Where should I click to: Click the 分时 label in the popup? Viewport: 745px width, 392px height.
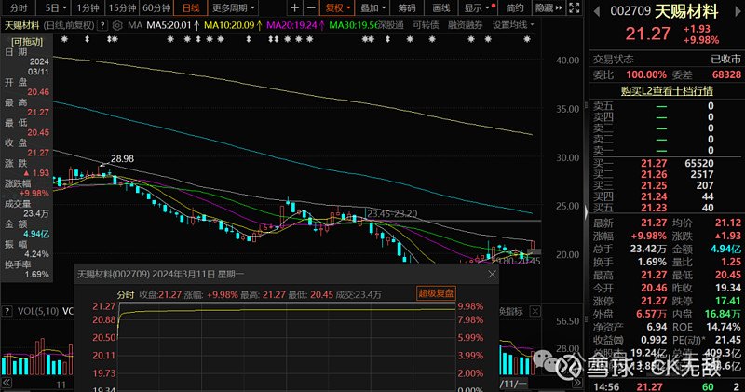[x=126, y=294]
